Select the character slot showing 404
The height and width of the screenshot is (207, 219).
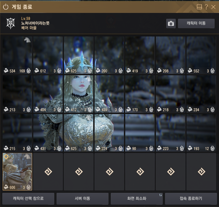[x=48, y=94]
